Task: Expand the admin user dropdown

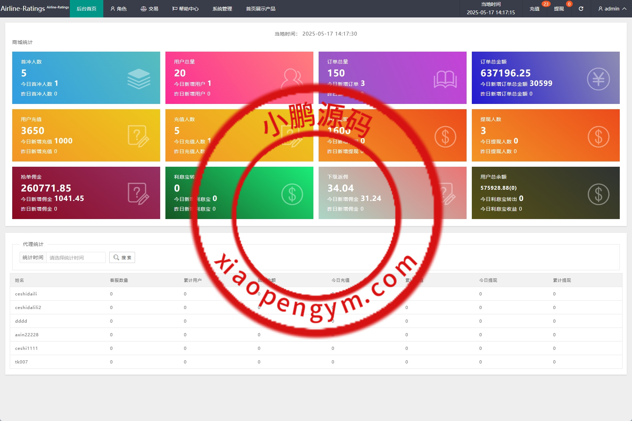Action: coord(612,9)
